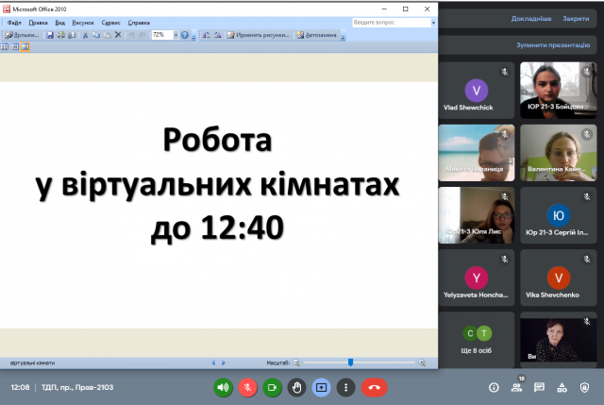Toggle the raise hand button
Viewport: 604px width, 405px height.
click(x=296, y=388)
